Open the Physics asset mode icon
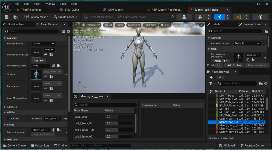Image resolution: width=272 pixels, height=150 pixels. 260,17
